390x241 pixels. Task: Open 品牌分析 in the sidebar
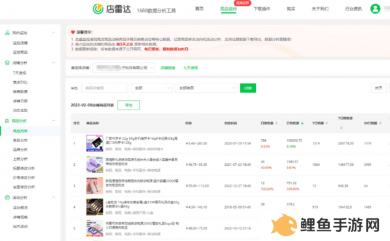(20, 150)
